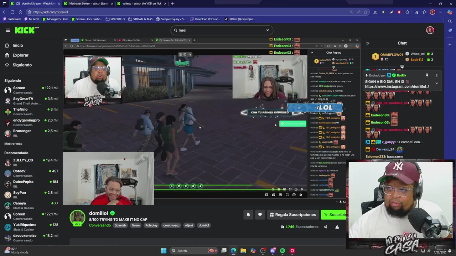Go to Inicio in sidebar
The image size is (456, 256).
point(18,46)
